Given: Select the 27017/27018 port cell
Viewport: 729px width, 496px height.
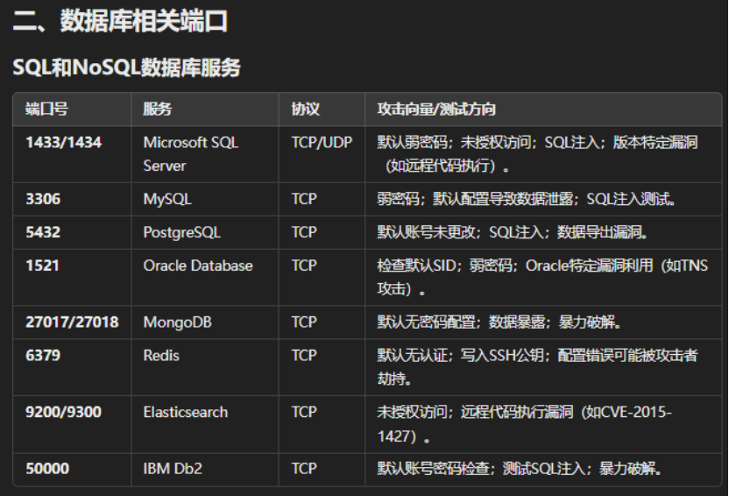Looking at the screenshot, I should coord(72,322).
